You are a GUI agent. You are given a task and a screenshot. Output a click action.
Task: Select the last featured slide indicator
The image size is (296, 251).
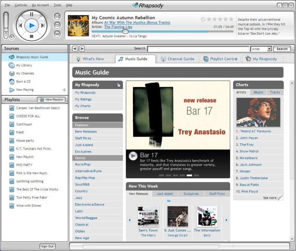click(196, 175)
